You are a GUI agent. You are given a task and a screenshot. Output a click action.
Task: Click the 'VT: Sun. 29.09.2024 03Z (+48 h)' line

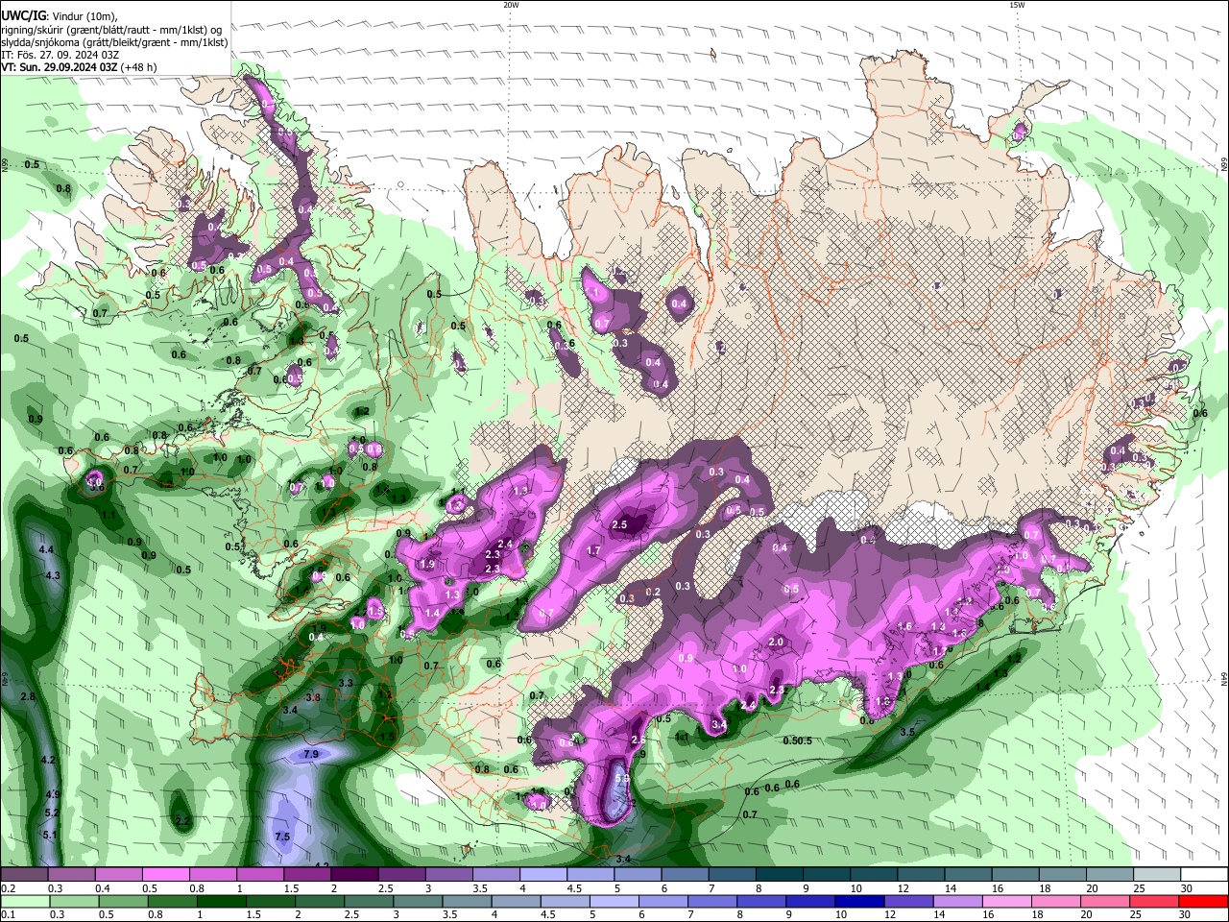(x=79, y=67)
